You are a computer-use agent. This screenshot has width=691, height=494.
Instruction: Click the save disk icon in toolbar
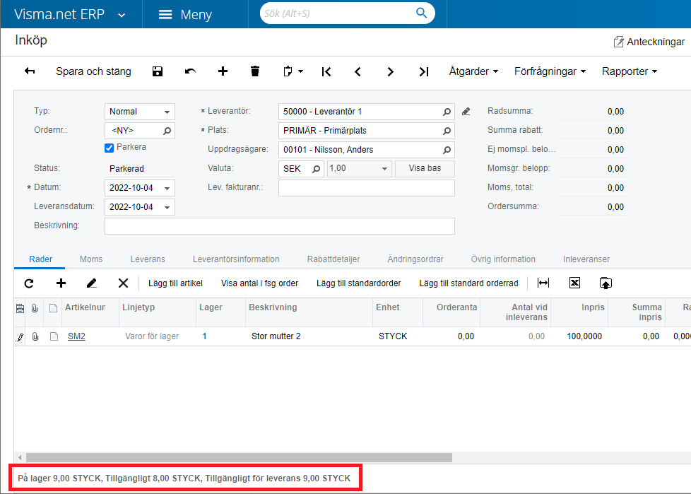click(x=157, y=71)
